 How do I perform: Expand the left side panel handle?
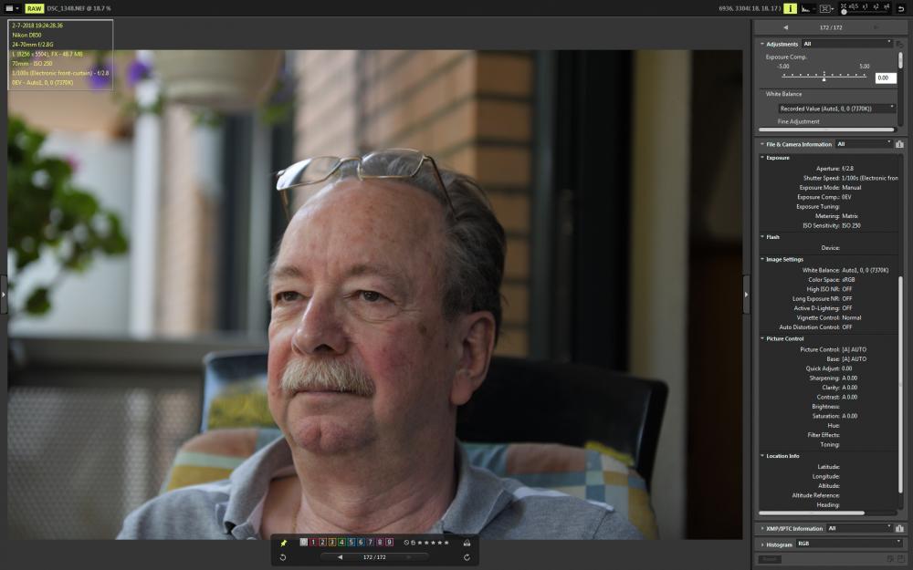pyautogui.click(x=4, y=295)
